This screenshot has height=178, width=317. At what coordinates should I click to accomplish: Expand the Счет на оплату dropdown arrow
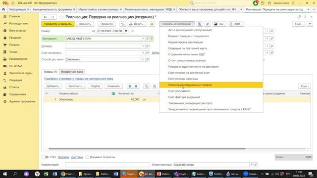coord(143,53)
